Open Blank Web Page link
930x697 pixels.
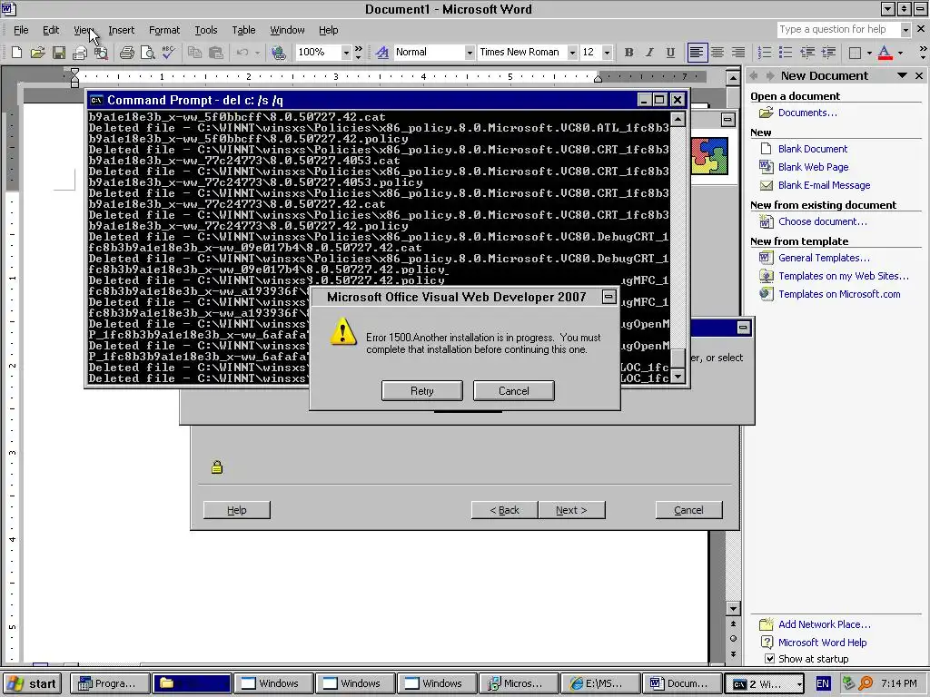813,167
